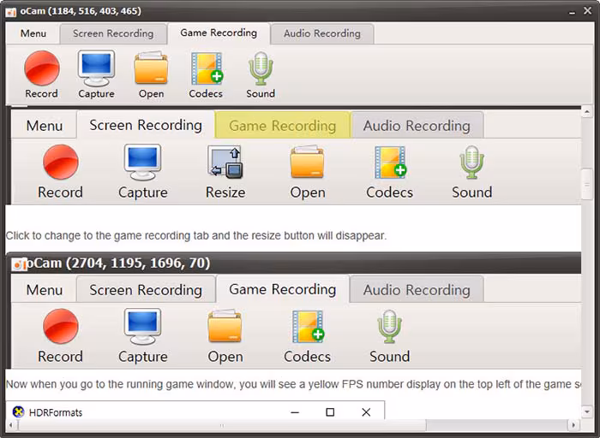Select Audio Recording tab right of yellow highlighted tab
Viewport: 600px width, 438px height.
pos(417,126)
